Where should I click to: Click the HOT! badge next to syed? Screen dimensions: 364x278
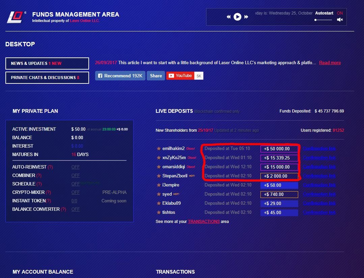[x=176, y=194]
